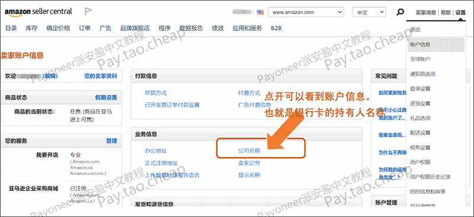
Task: Open 已开发票订单付款设置 link
Action: (172, 105)
